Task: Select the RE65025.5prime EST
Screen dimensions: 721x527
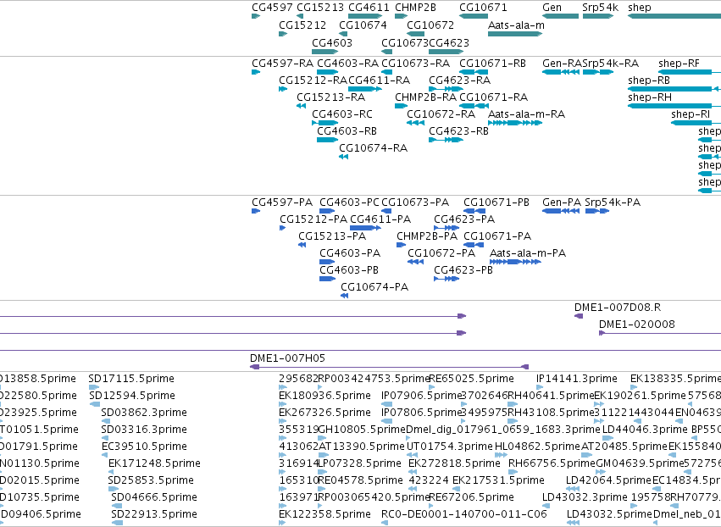Action: click(x=431, y=387)
